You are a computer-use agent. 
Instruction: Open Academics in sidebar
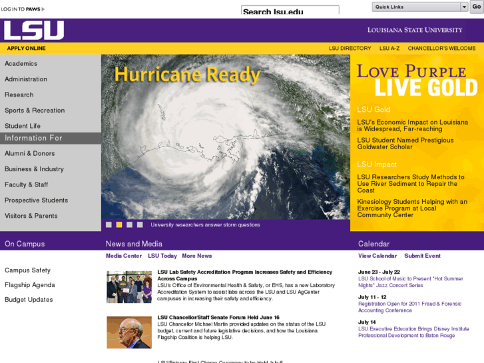(21, 64)
